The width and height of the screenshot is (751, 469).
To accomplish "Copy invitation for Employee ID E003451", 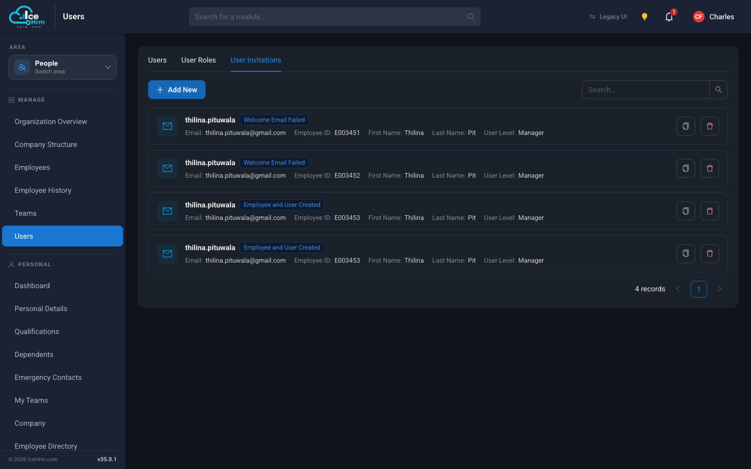I will pyautogui.click(x=686, y=126).
